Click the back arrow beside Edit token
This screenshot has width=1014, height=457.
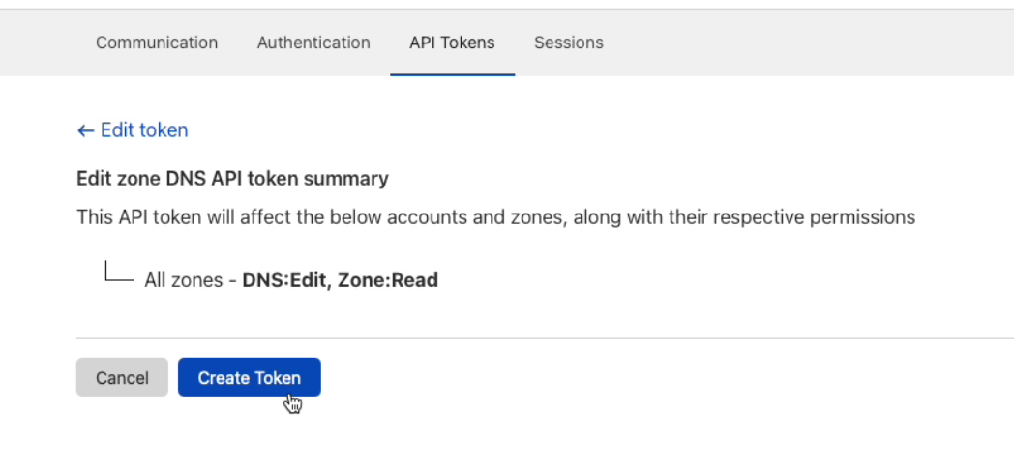(85, 131)
